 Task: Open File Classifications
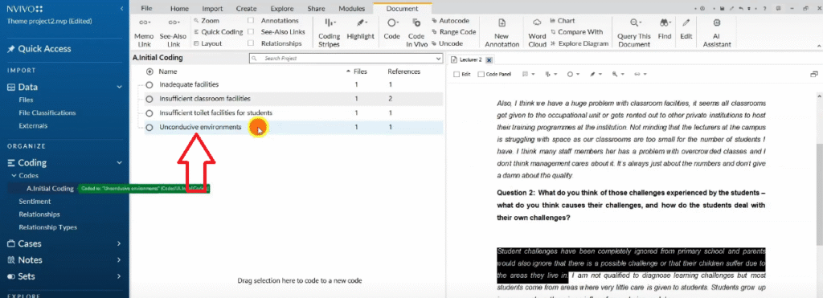(x=47, y=112)
